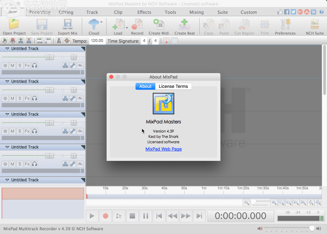Click the Load audio icon
Viewport: 327px width, 234px height.
[x=118, y=27]
